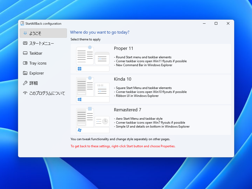
Task: Click the icon beside このプログラムについて
Action: point(25,93)
